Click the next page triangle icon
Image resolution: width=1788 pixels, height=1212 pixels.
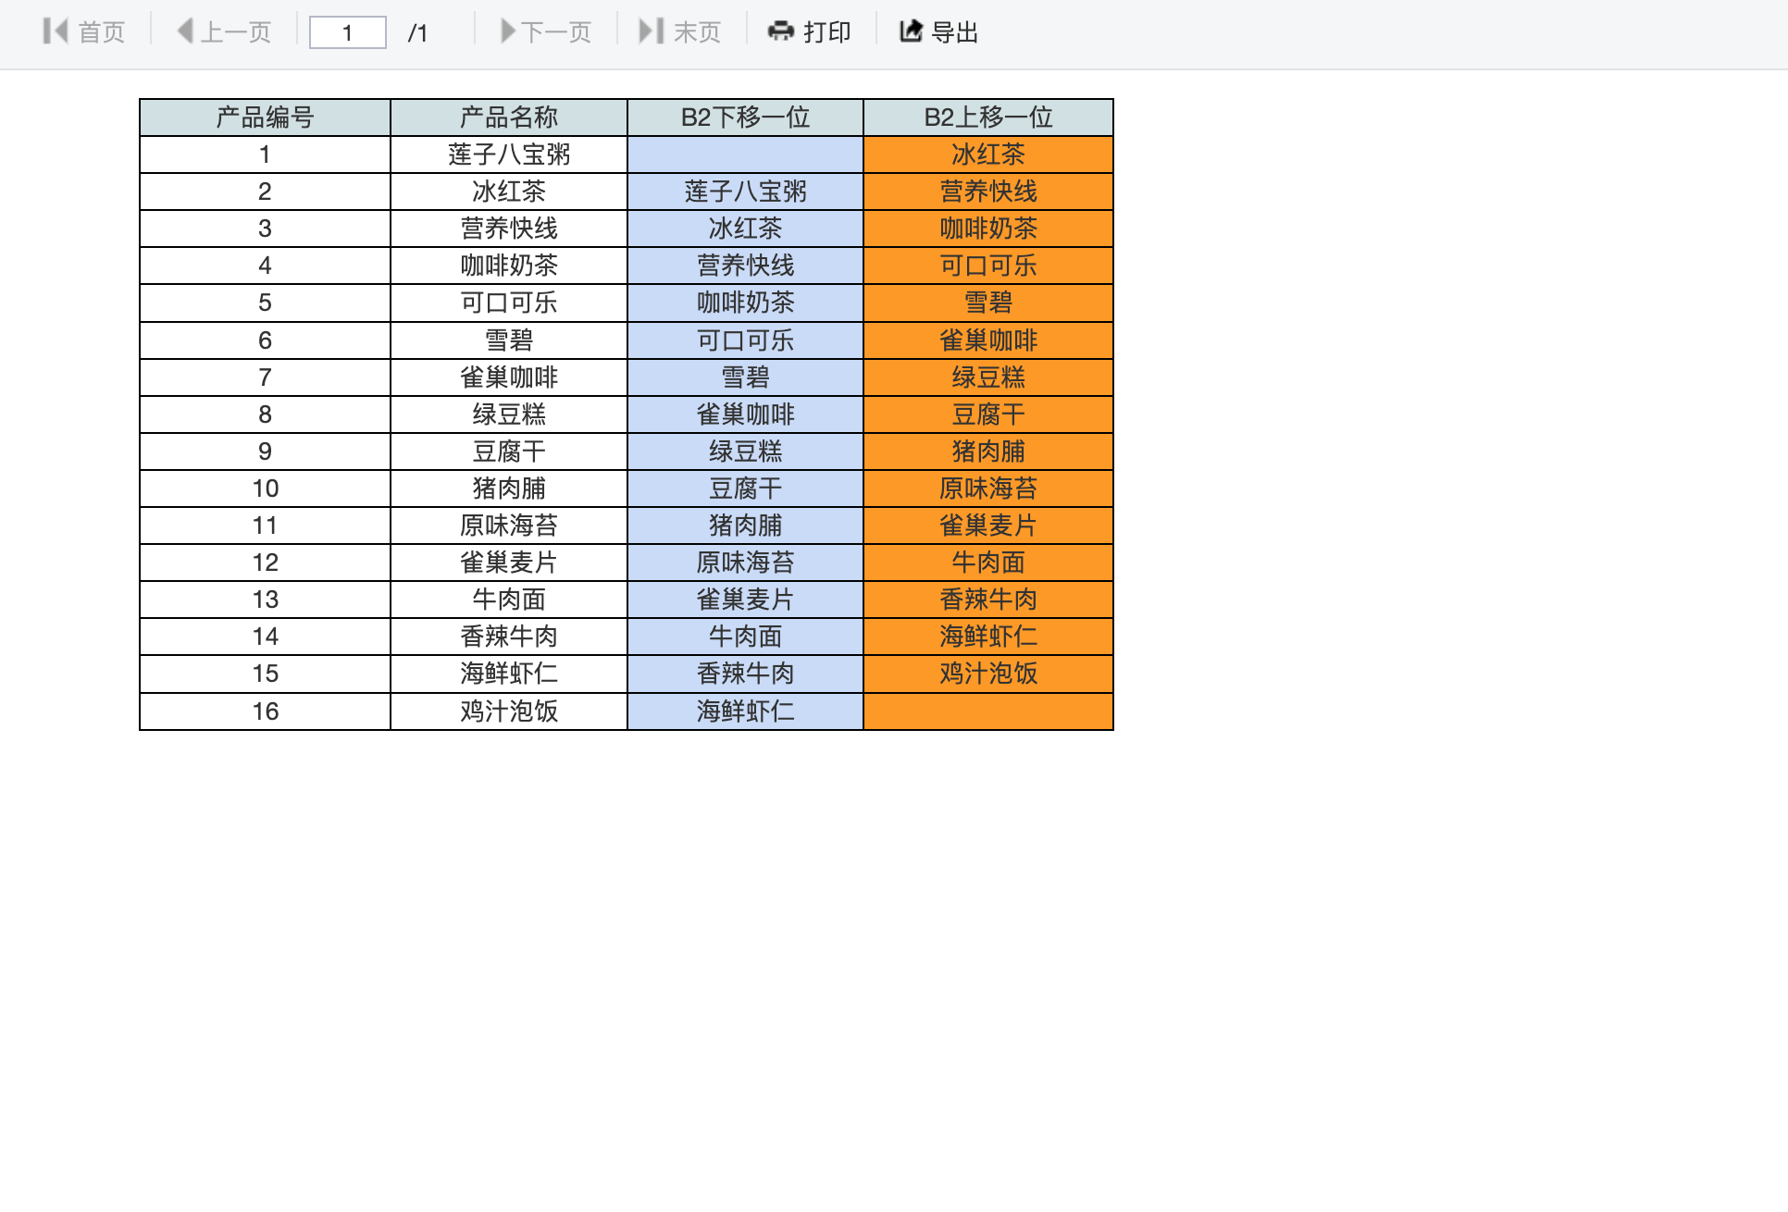[508, 31]
